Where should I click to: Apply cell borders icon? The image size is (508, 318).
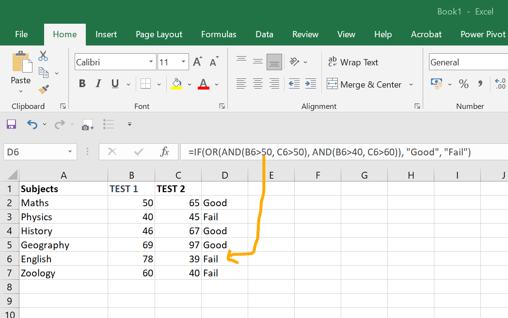[146, 84]
